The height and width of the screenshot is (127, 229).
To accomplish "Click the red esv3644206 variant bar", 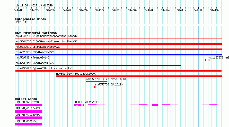I will 118,44.
